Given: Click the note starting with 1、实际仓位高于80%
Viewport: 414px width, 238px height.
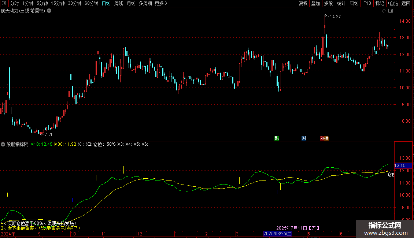Looking at the screenshot, I should click(x=38, y=223).
